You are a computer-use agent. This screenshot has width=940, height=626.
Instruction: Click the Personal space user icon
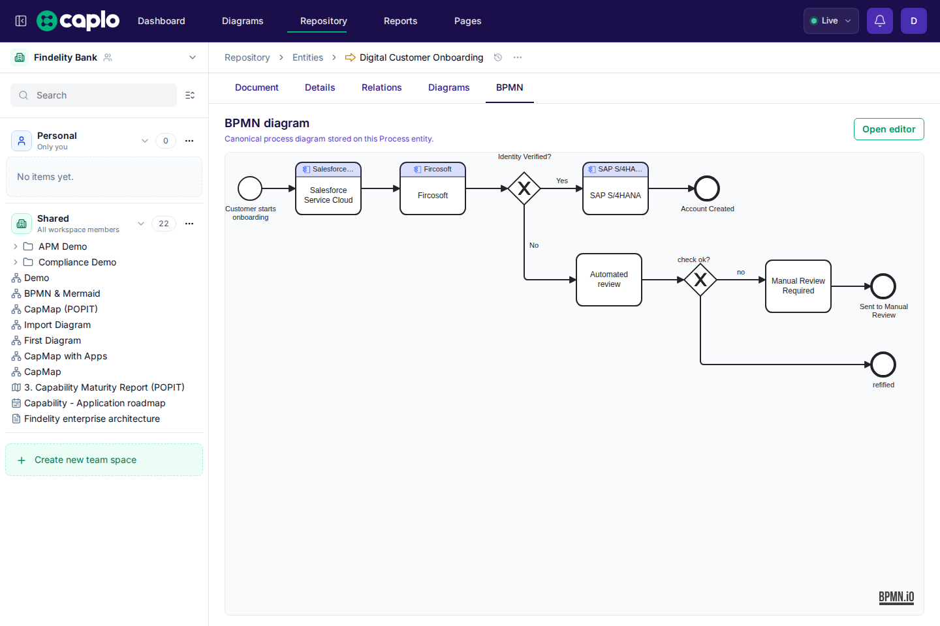coord(22,141)
